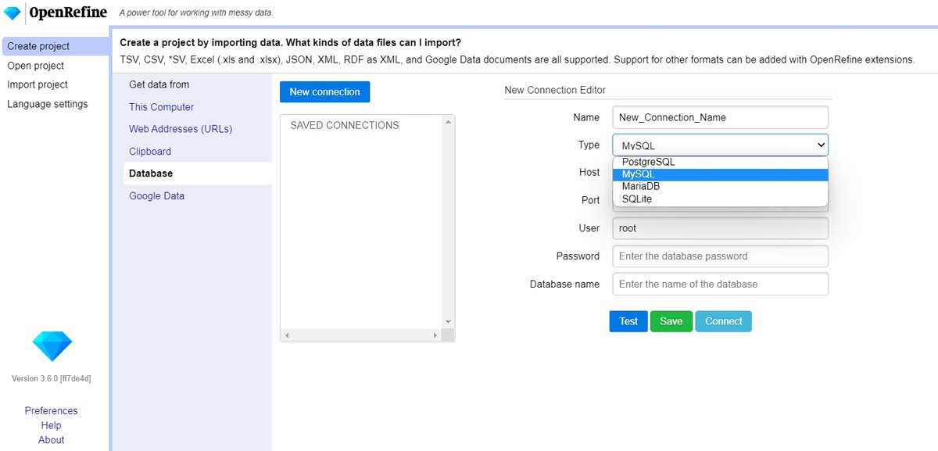Choose Web Addresses (URLs) source
The width and height of the screenshot is (938, 451).
[x=181, y=129]
